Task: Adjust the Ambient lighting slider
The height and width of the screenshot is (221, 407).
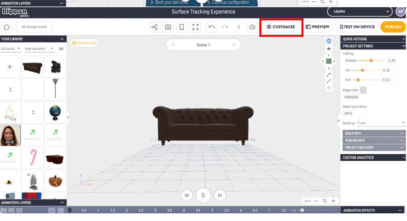Action: coord(371,61)
